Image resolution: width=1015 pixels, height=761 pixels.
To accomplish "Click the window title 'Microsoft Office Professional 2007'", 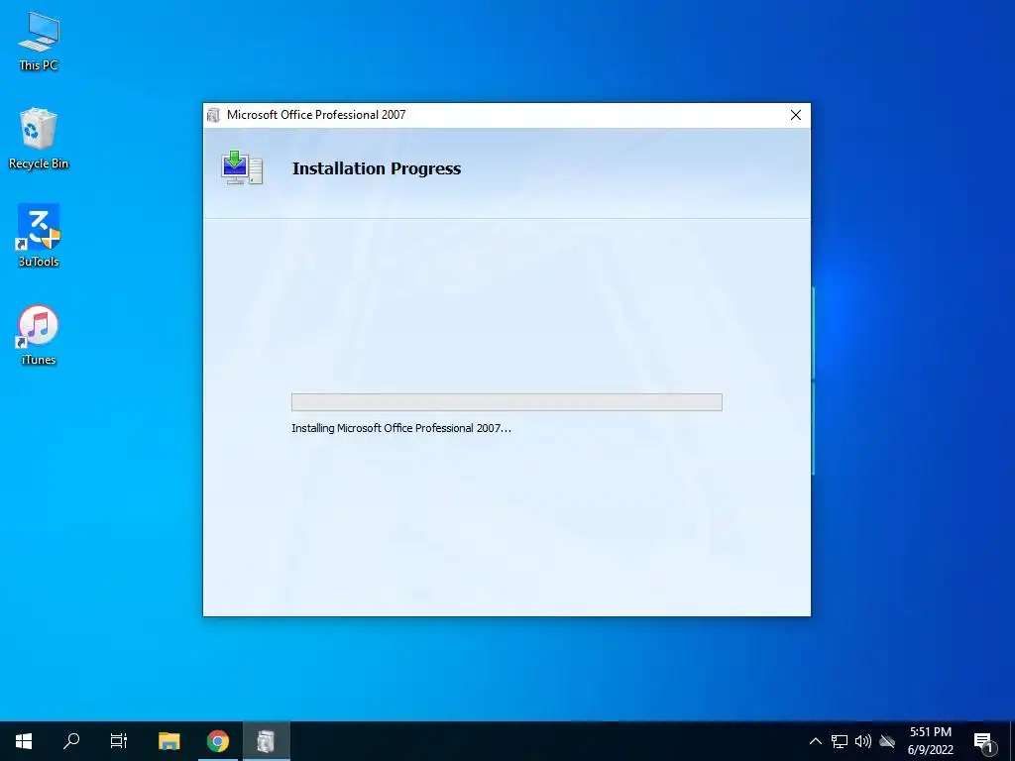I will click(316, 115).
